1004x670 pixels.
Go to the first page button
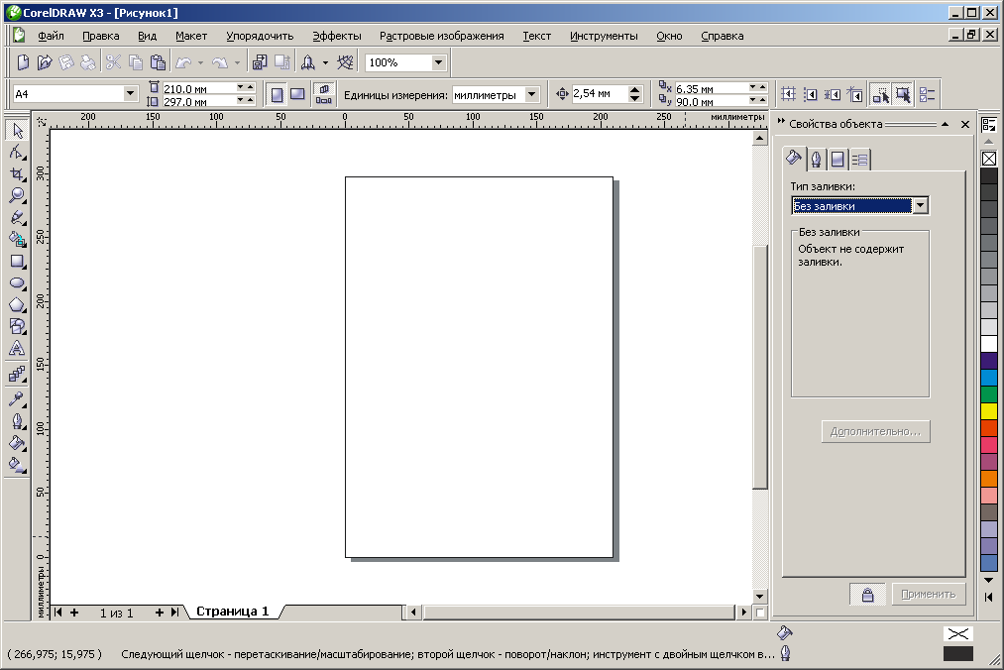[x=57, y=613]
